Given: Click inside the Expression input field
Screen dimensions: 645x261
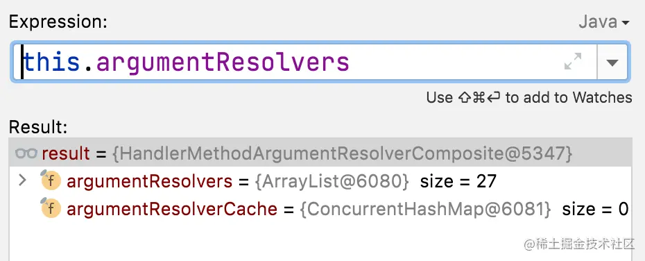Looking at the screenshot, I should [304, 62].
